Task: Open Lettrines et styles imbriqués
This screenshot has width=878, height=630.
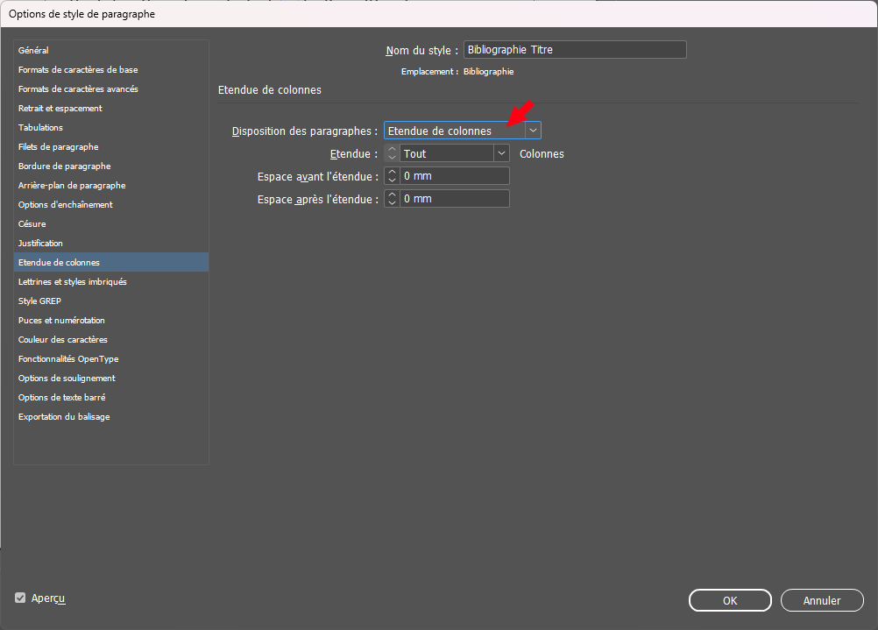Action: 73,282
